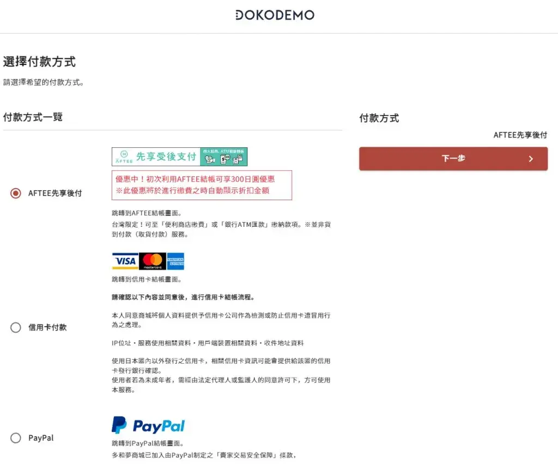Click the 使用日本國內以外發行之信用卡 paragraph
The image size is (558, 469).
click(x=221, y=366)
